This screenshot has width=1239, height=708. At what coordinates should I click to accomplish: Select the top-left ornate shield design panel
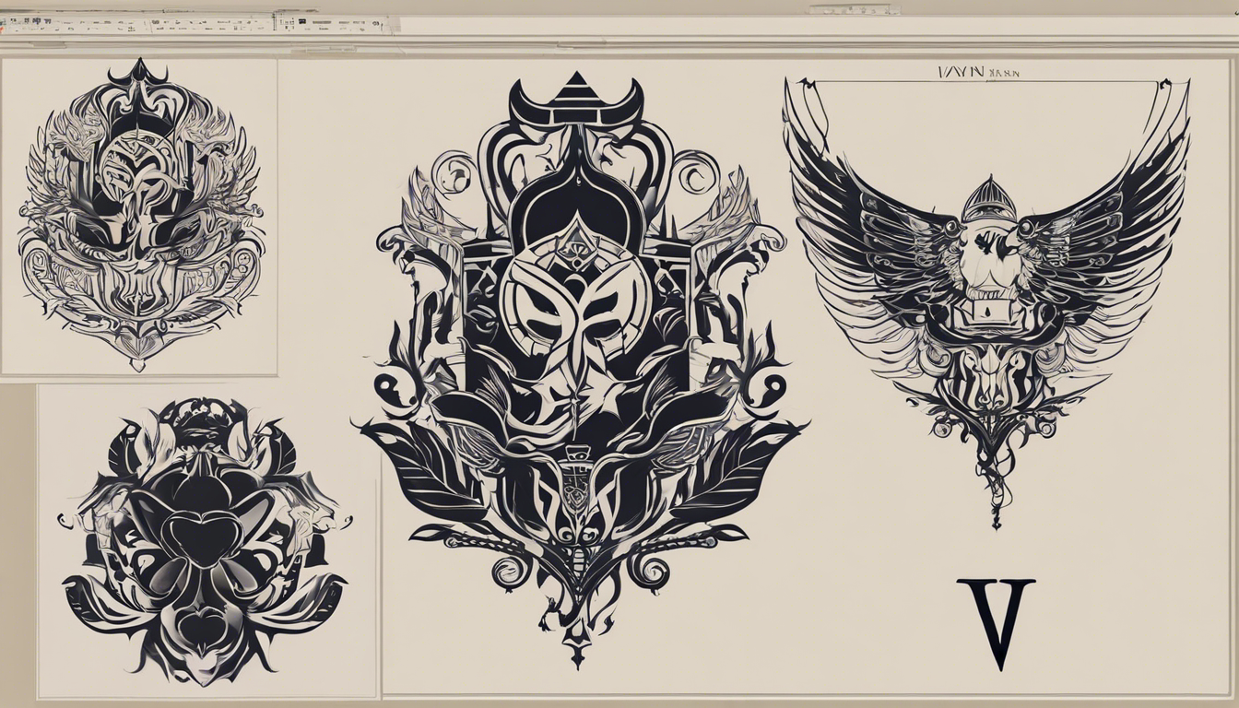click(138, 217)
